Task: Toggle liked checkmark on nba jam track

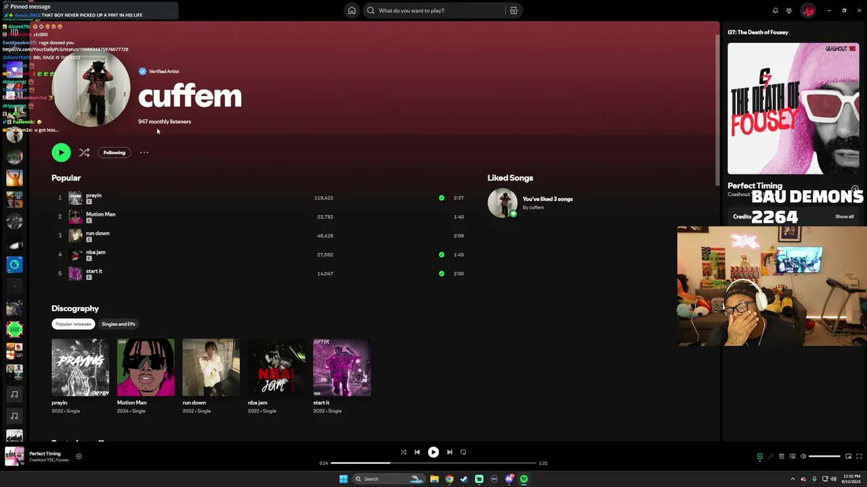Action: pyautogui.click(x=442, y=254)
